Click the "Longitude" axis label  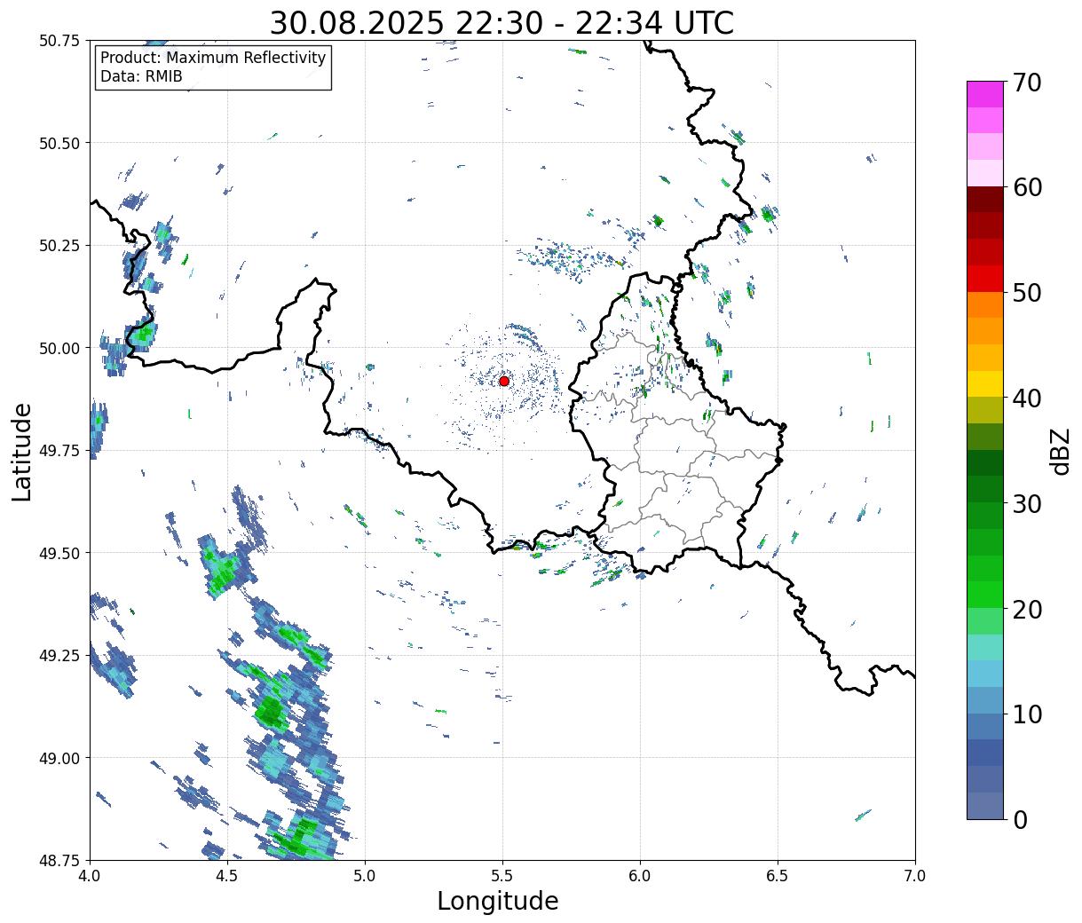point(498,902)
